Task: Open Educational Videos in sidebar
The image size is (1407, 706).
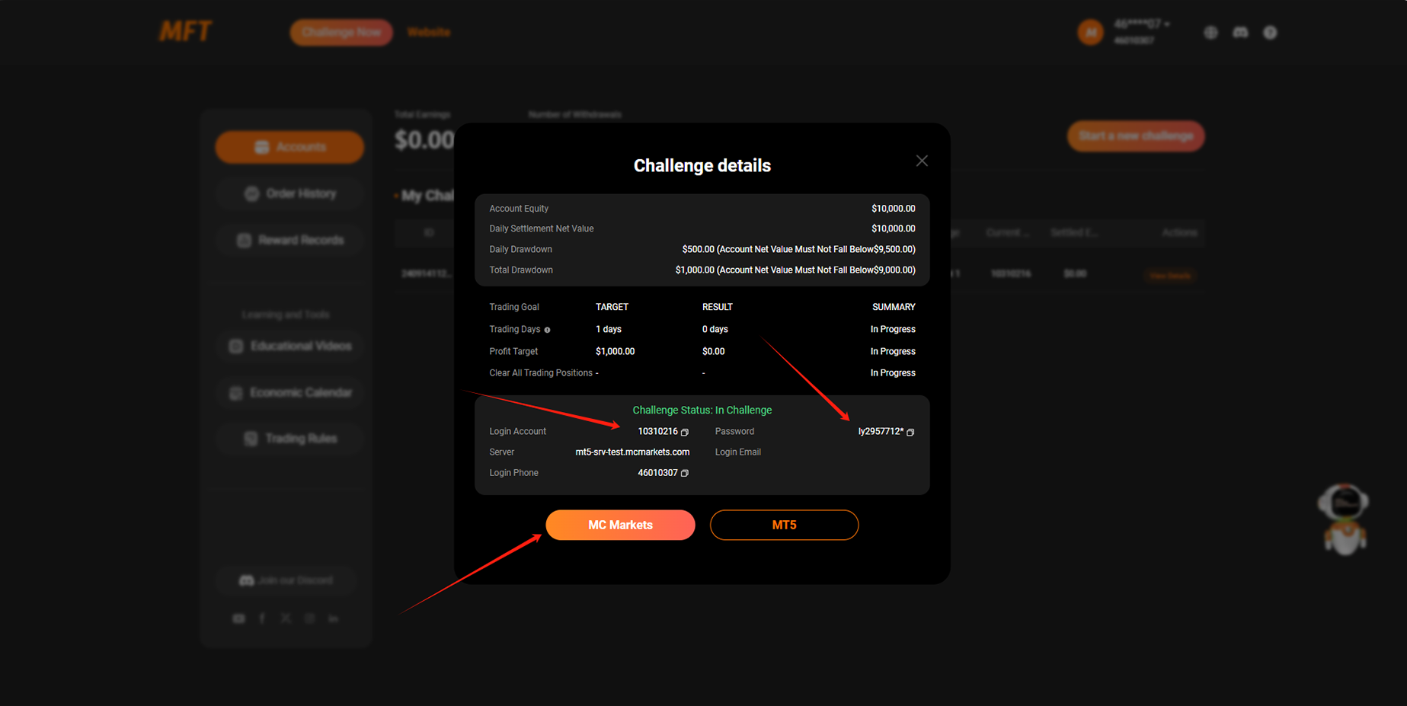Action: click(x=289, y=346)
